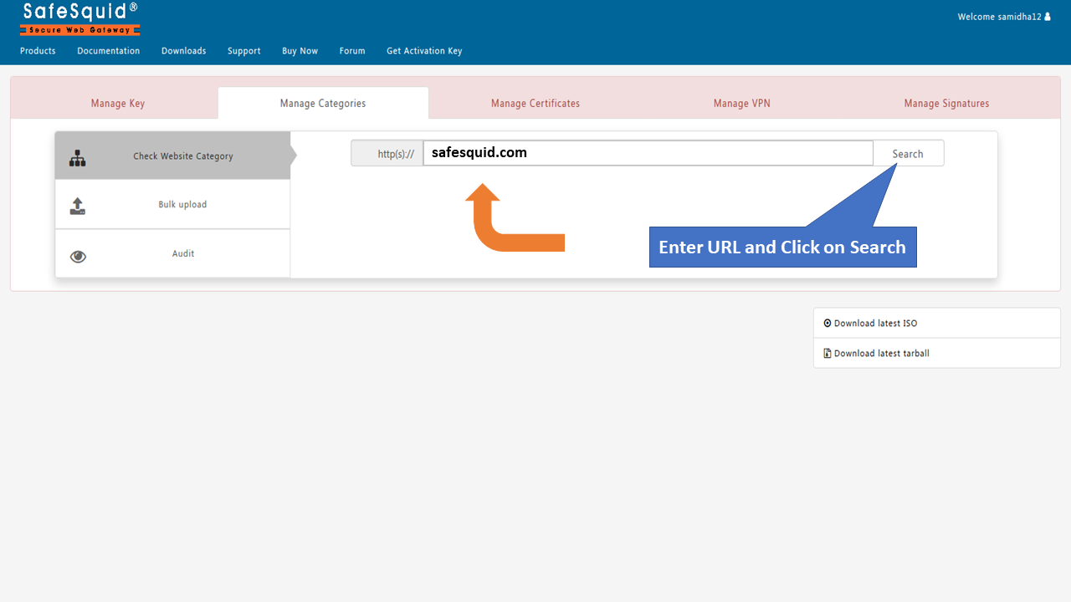Open the Forum link

[x=352, y=51]
